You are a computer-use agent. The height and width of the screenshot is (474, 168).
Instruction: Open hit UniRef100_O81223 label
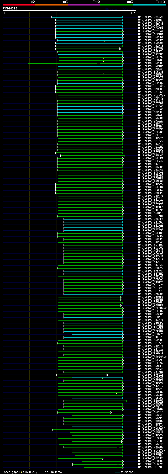tap(151, 17)
